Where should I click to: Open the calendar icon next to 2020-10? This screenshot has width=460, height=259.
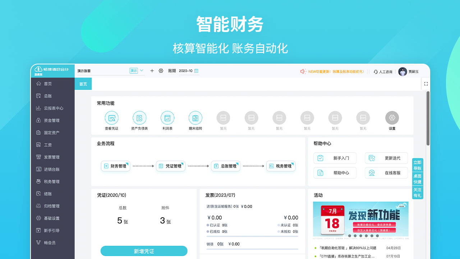pyautogui.click(x=196, y=71)
